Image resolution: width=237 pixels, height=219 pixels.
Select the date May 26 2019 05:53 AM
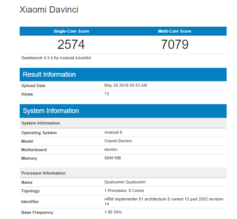(126, 85)
